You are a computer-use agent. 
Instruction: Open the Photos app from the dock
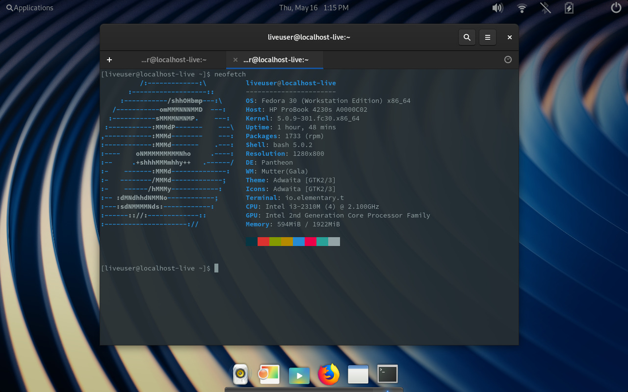click(269, 374)
